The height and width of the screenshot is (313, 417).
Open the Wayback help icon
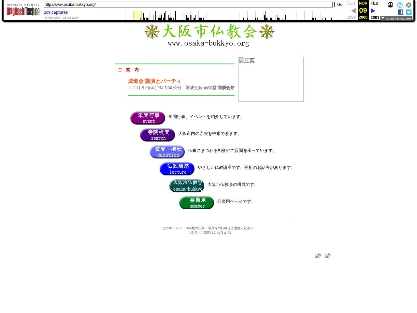coord(400,5)
